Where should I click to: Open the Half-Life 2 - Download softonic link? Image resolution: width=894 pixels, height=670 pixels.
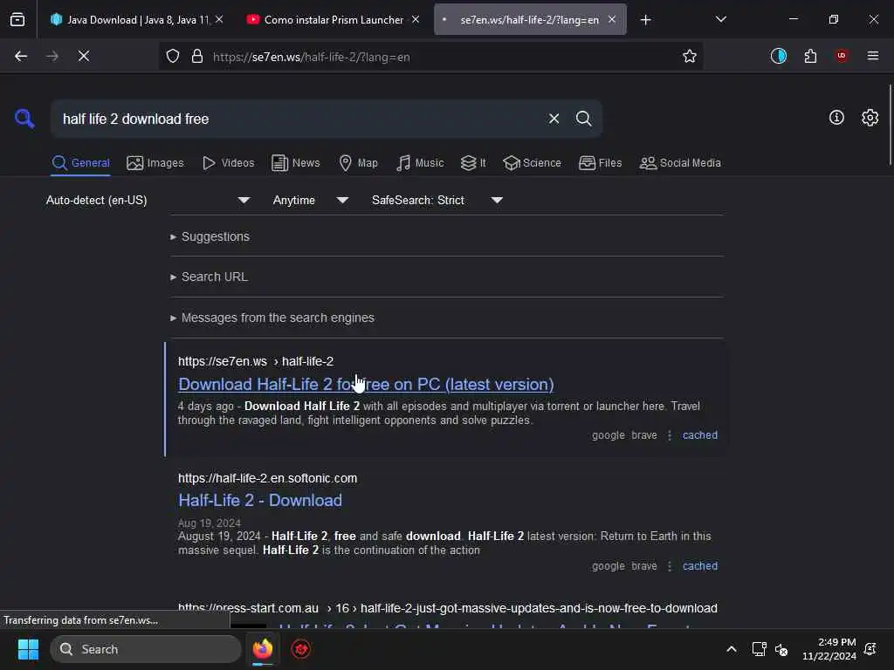pyautogui.click(x=260, y=500)
